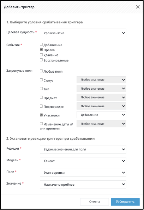144x210 pixels.
Task: Check the Предмет field checkbox
Action: point(41,97)
